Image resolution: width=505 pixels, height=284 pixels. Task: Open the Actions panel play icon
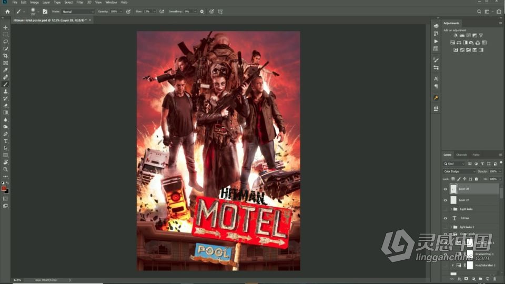[436, 41]
